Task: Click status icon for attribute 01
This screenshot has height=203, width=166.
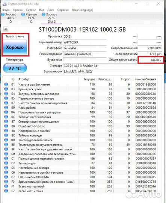Action: pos(6,85)
